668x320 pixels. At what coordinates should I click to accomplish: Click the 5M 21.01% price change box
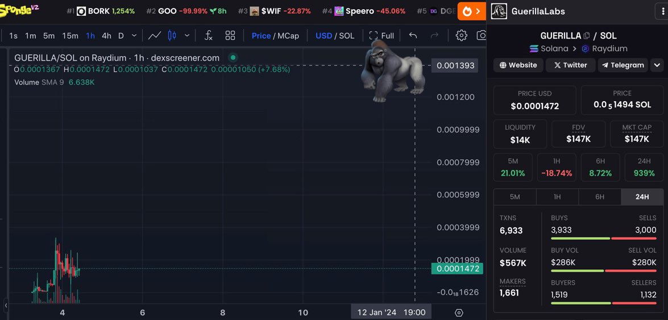pos(513,168)
